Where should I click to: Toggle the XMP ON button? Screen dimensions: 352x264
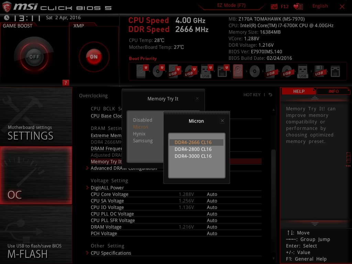pyautogui.click(x=94, y=57)
